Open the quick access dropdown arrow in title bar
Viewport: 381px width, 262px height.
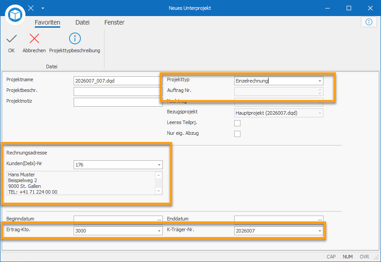click(x=43, y=8)
